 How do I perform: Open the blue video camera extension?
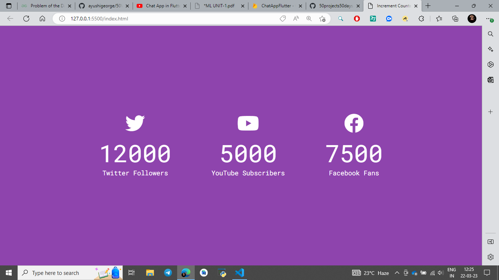click(389, 19)
